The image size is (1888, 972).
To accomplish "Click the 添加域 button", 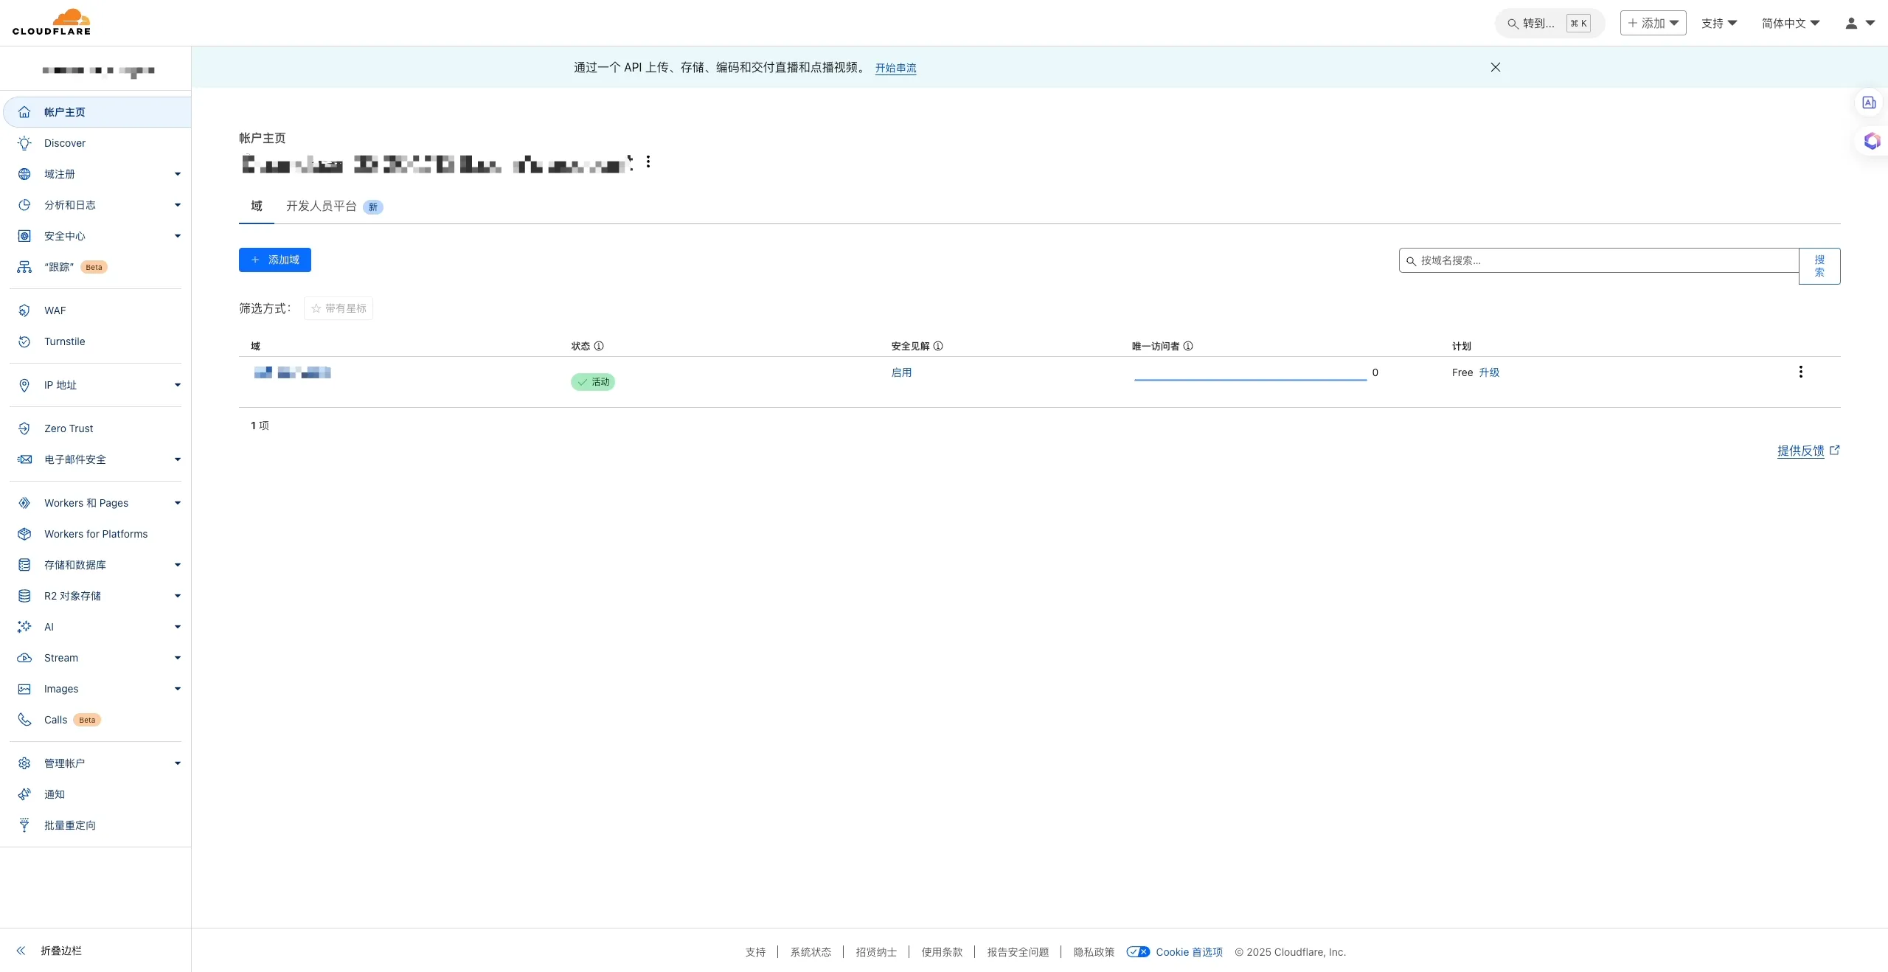I will (274, 260).
